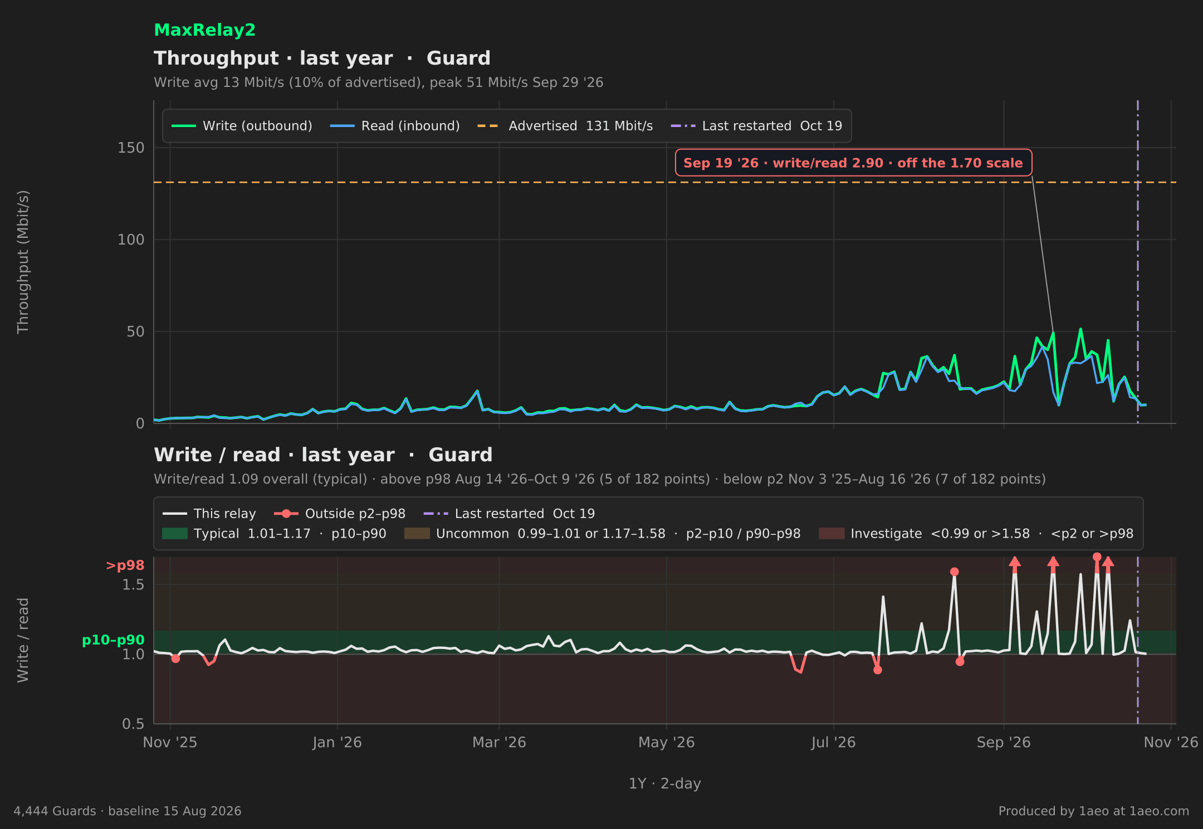
Task: Click 'Last restarted Oct 19' in throughput legend
Action: coord(756,126)
